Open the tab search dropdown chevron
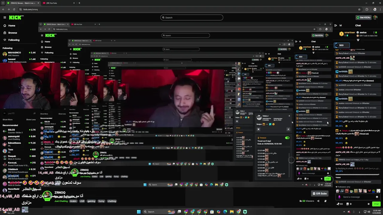The image size is (383, 215). point(3,3)
